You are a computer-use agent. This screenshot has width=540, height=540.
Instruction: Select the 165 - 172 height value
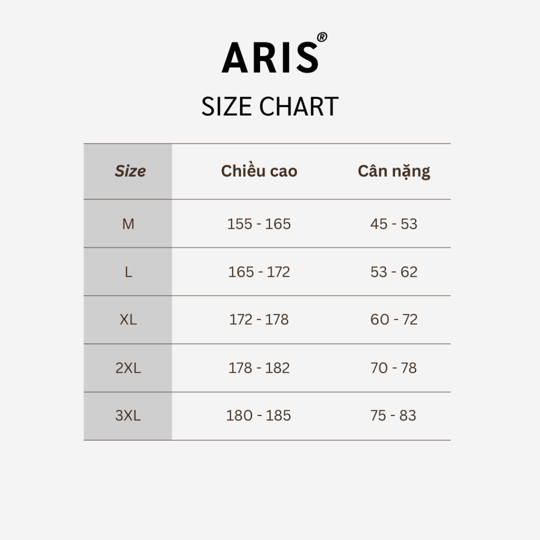click(x=259, y=272)
